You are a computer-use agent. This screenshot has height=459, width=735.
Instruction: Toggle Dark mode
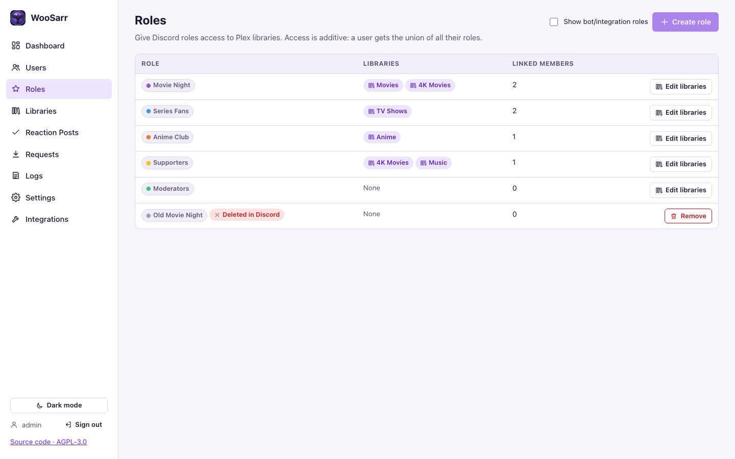click(x=59, y=405)
